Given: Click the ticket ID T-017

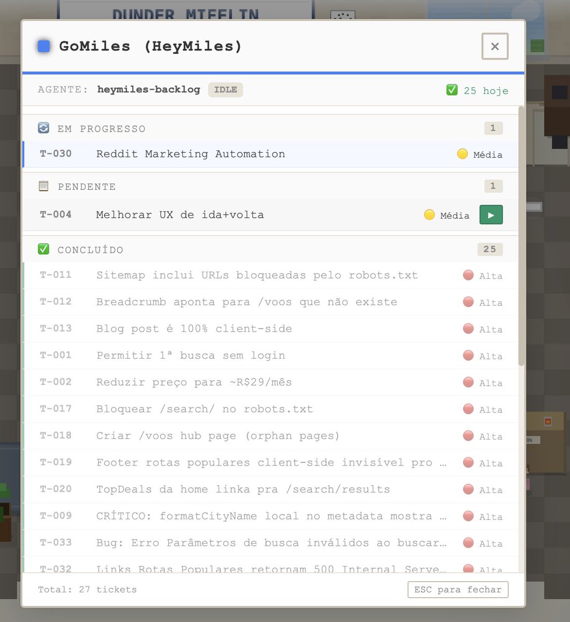Looking at the screenshot, I should point(56,409).
